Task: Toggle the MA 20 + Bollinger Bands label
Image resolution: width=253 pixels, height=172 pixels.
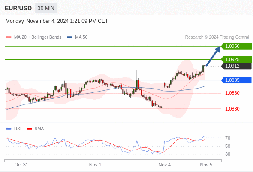Action: pos(38,37)
